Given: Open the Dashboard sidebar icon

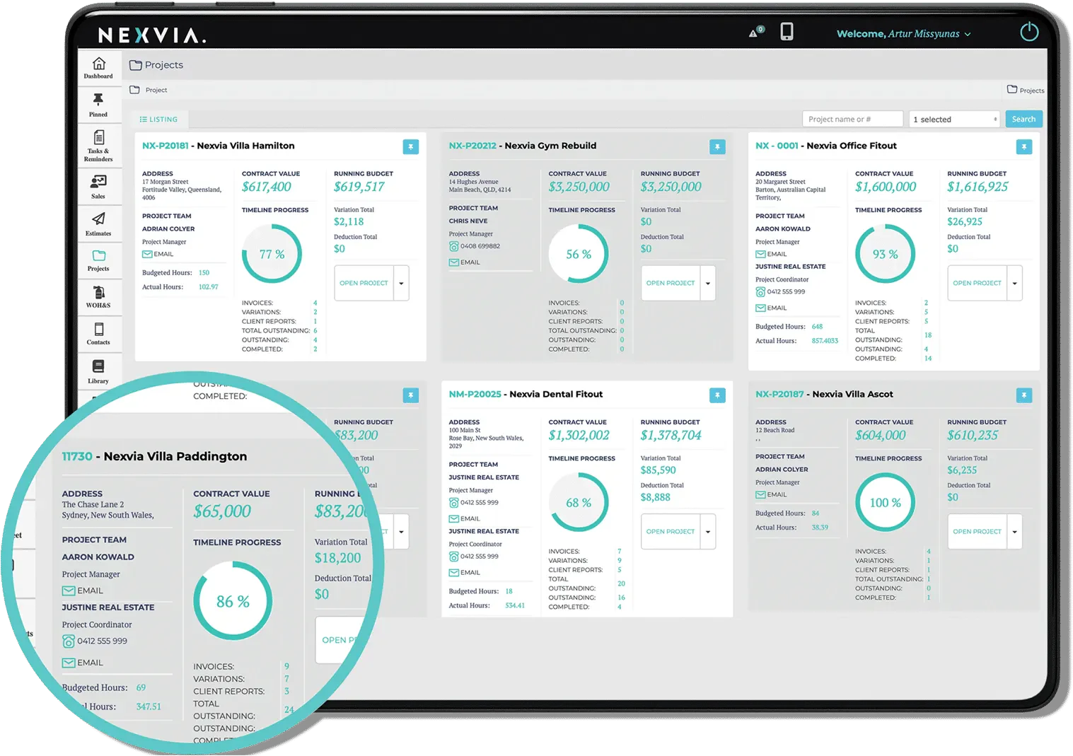Looking at the screenshot, I should click(98, 68).
